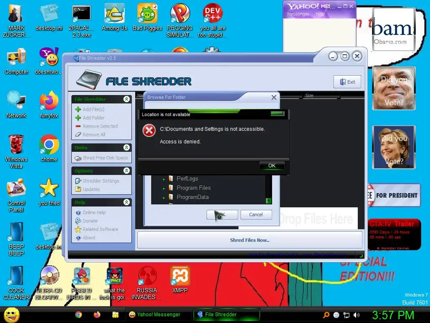Open Online Help

(90, 212)
